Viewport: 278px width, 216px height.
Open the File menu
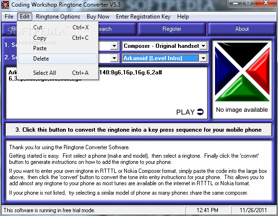click(x=9, y=17)
